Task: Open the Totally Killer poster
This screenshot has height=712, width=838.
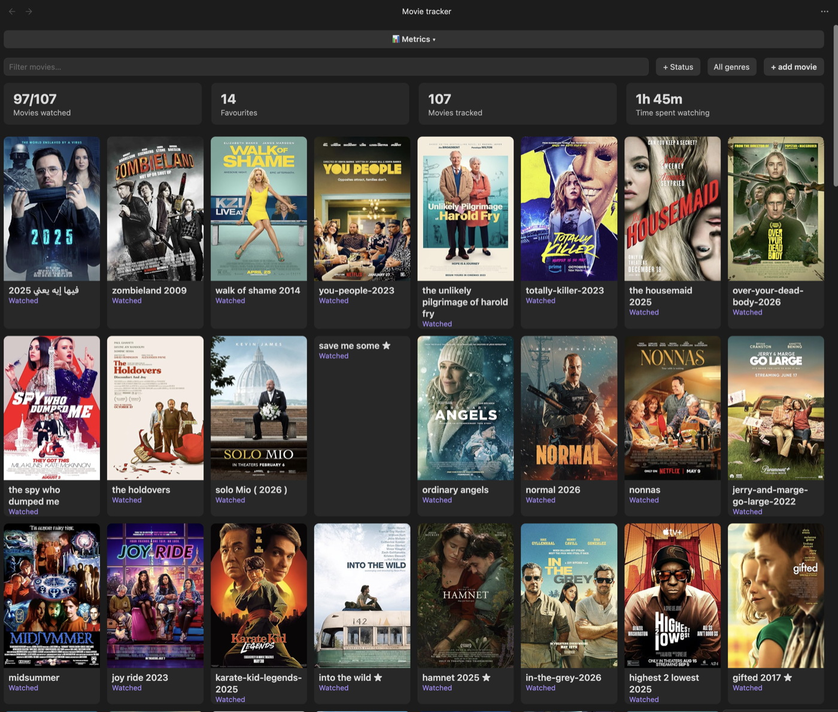Action: tap(569, 209)
